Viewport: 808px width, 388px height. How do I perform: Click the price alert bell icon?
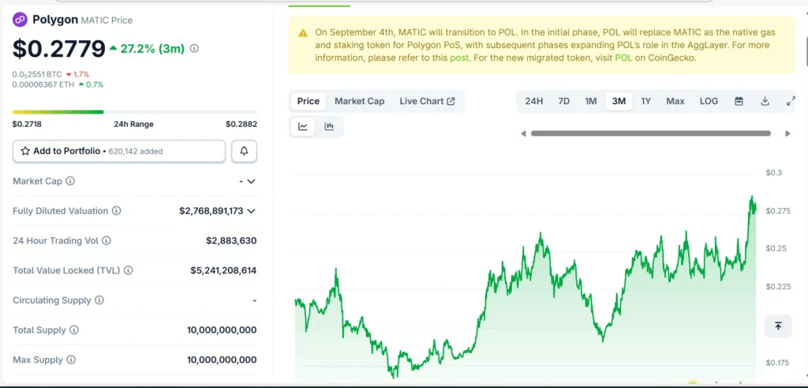point(245,151)
